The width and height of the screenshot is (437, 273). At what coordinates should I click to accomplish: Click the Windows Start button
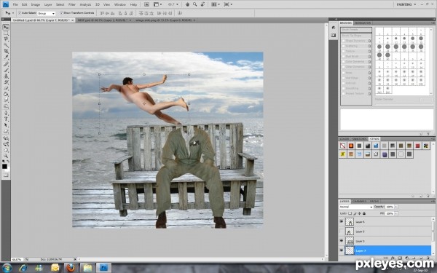6,268
